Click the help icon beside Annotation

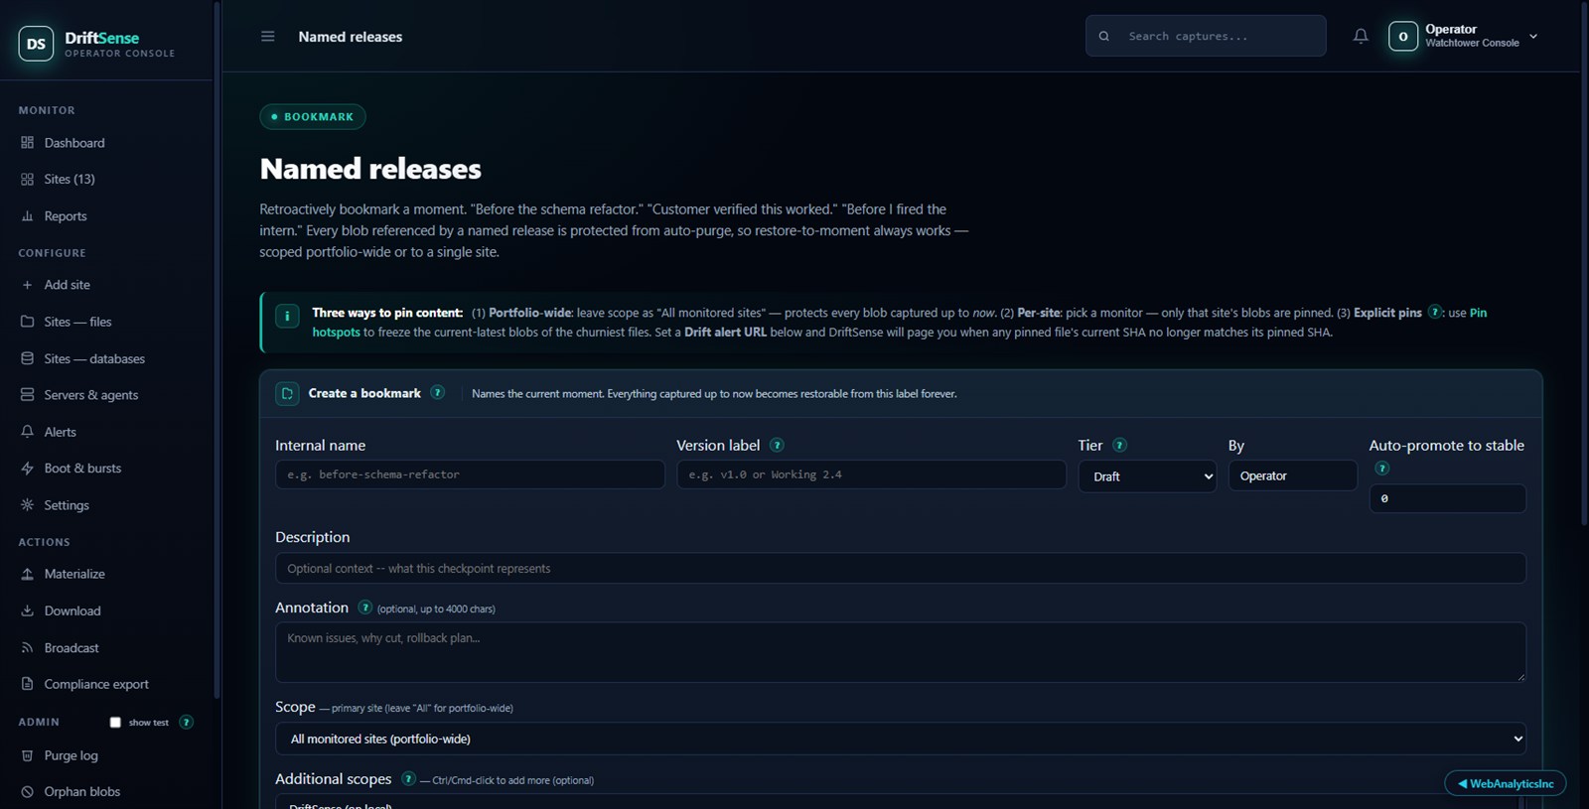(x=364, y=607)
